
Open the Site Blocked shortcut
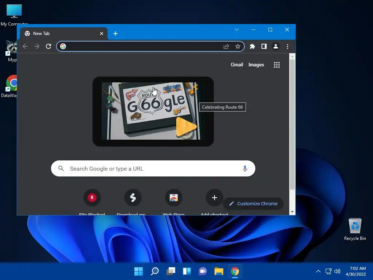(92, 198)
